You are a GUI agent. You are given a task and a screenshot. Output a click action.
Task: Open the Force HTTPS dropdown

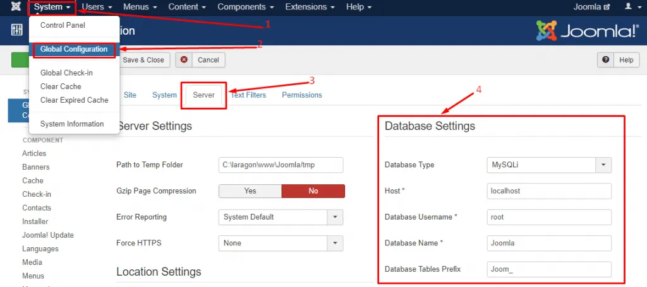pos(281,243)
